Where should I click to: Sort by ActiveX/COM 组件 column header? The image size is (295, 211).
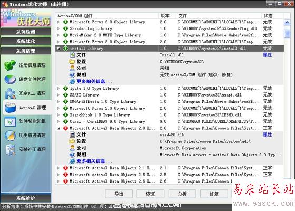(107, 16)
